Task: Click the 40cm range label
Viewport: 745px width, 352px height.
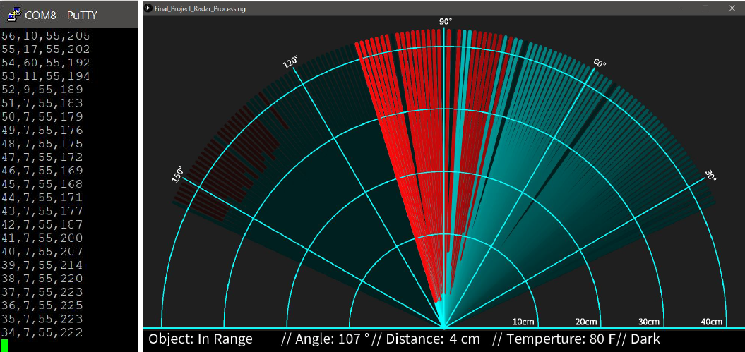Action: [x=712, y=322]
